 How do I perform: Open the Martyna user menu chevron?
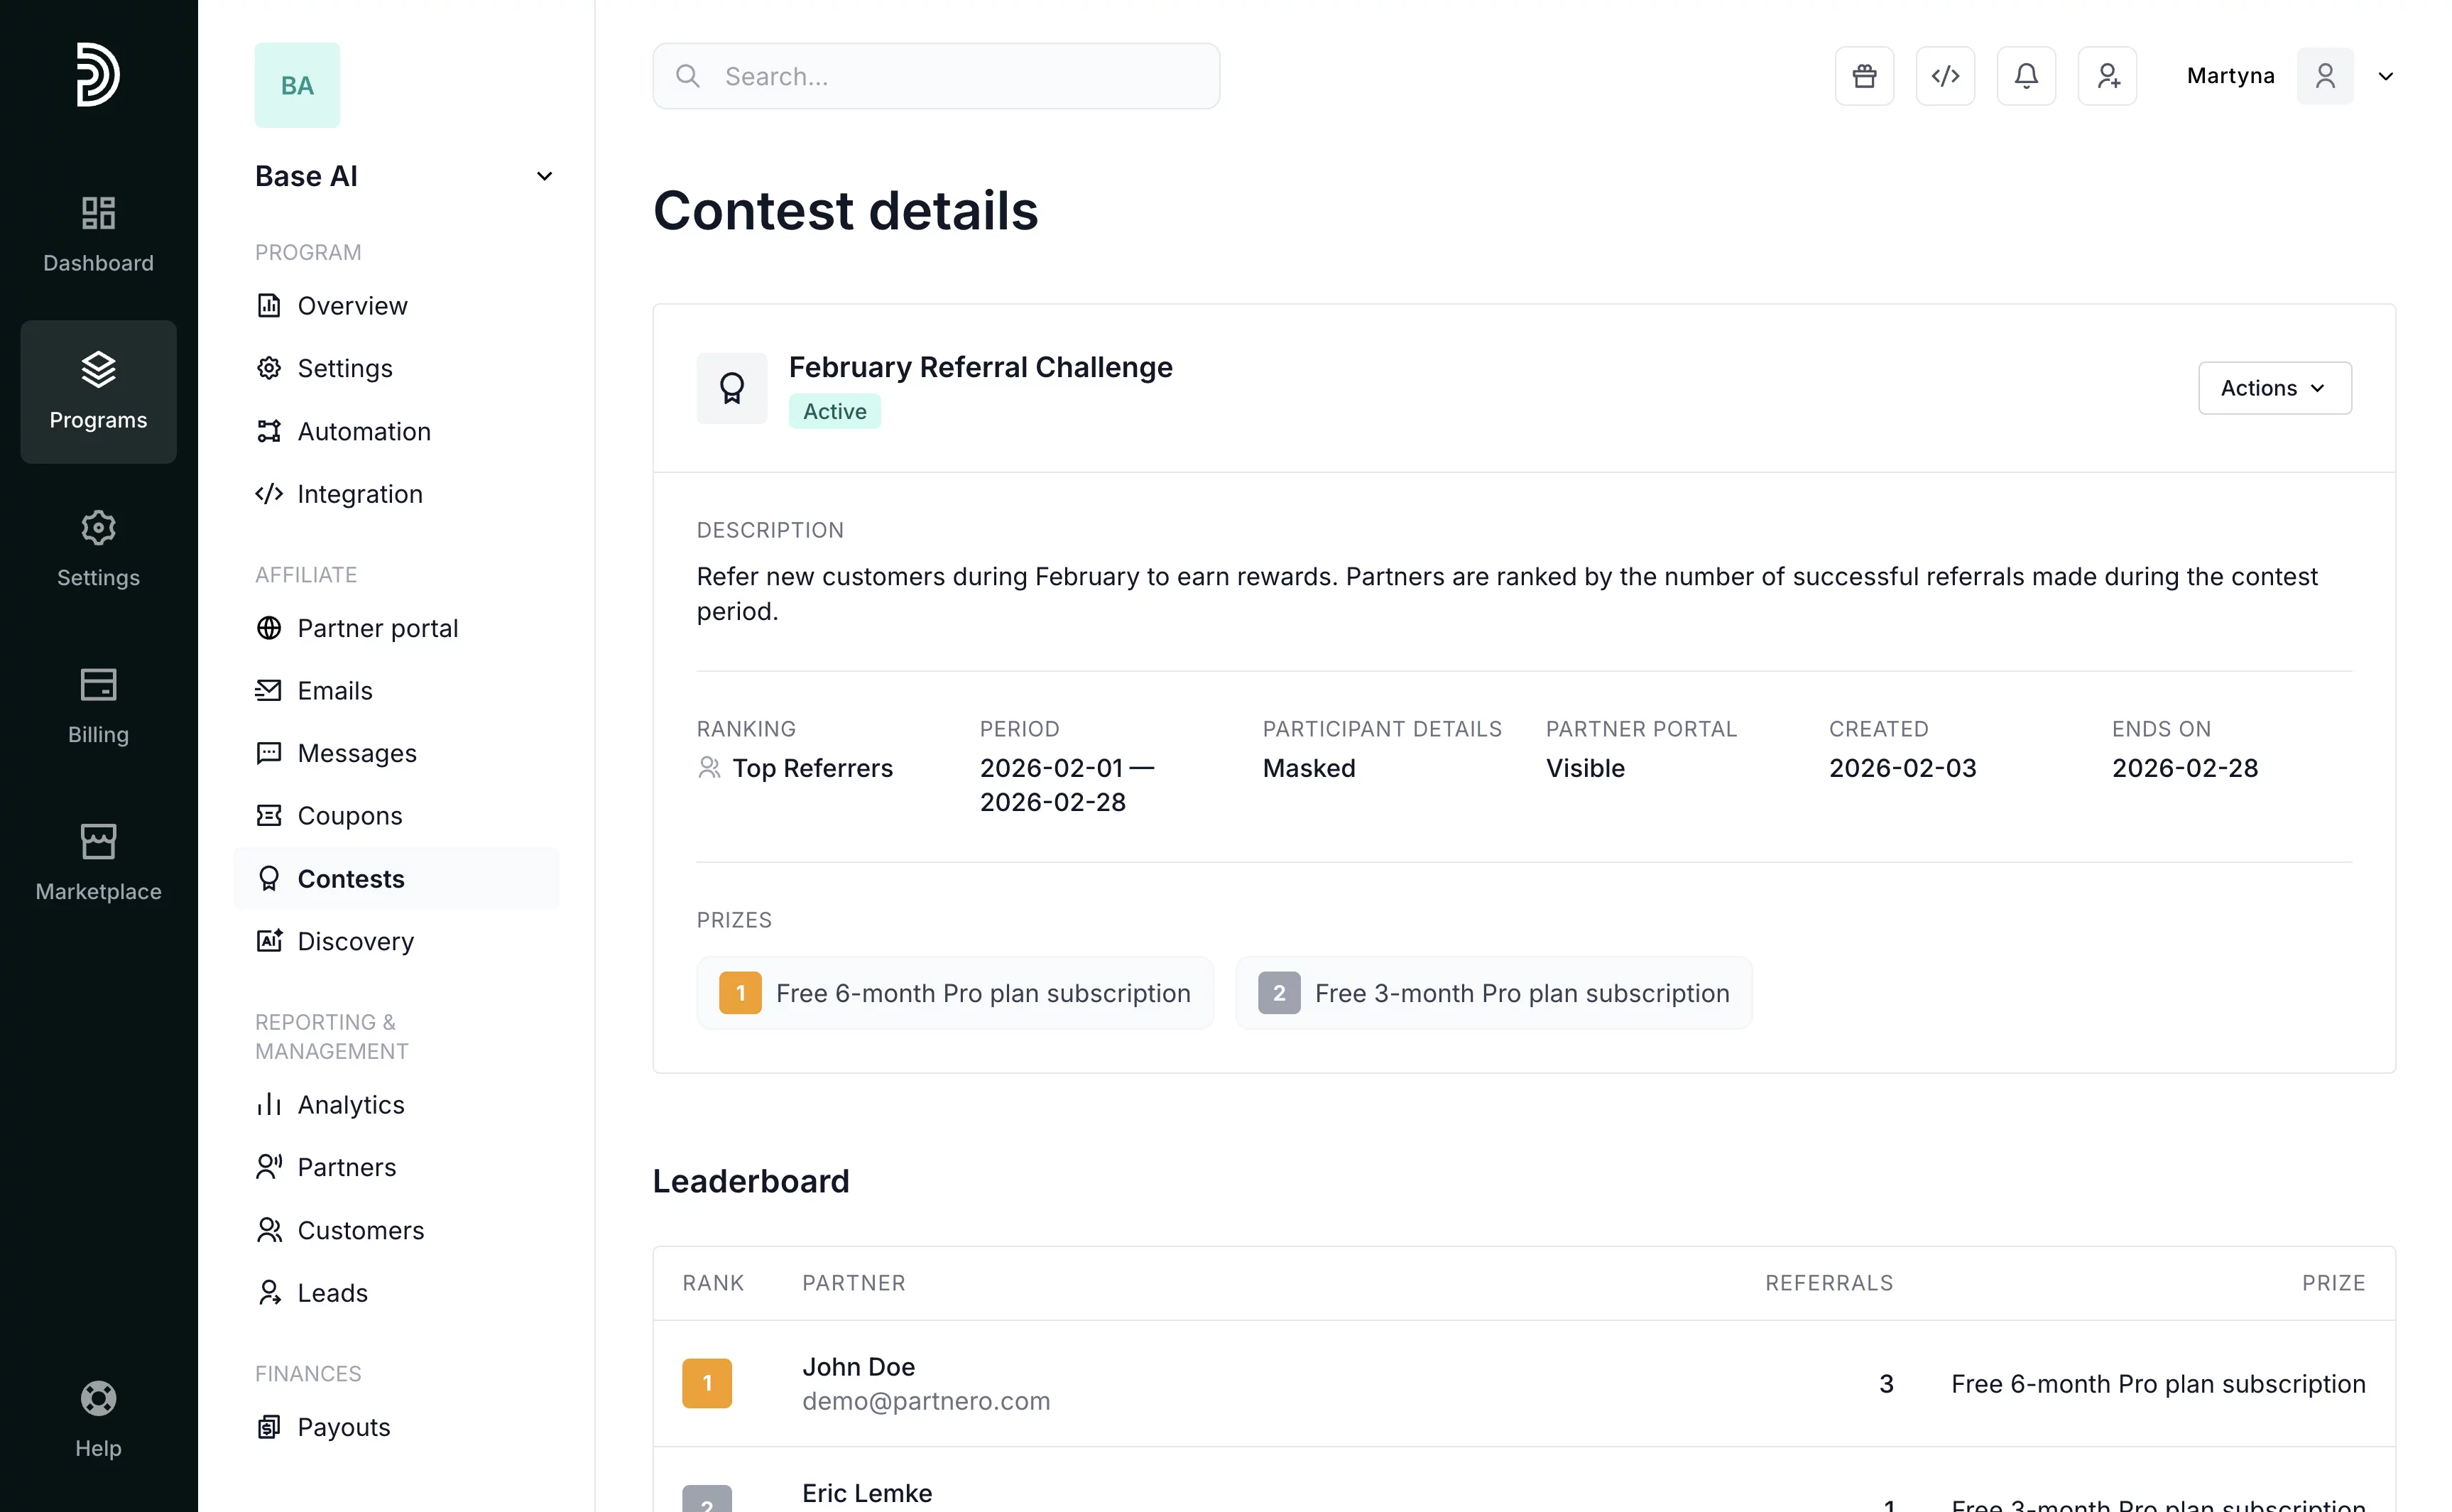pyautogui.click(x=2385, y=77)
